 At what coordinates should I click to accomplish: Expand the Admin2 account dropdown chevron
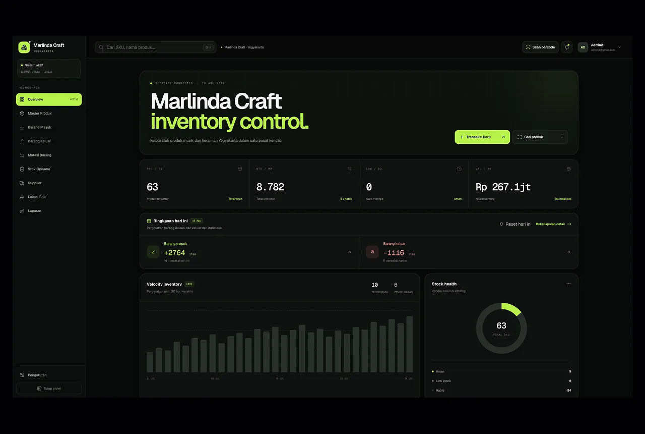tap(619, 47)
